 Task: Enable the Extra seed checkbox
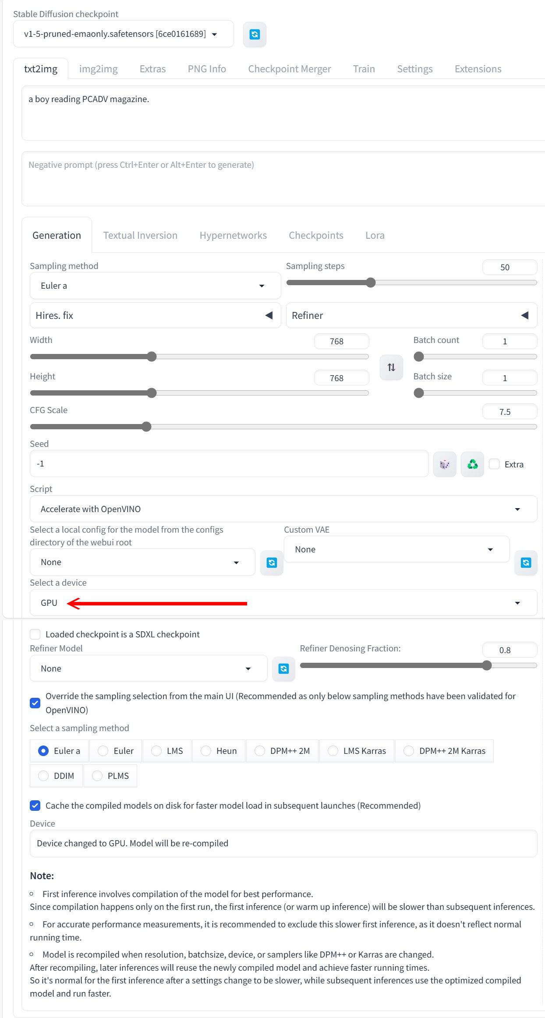[x=494, y=464]
